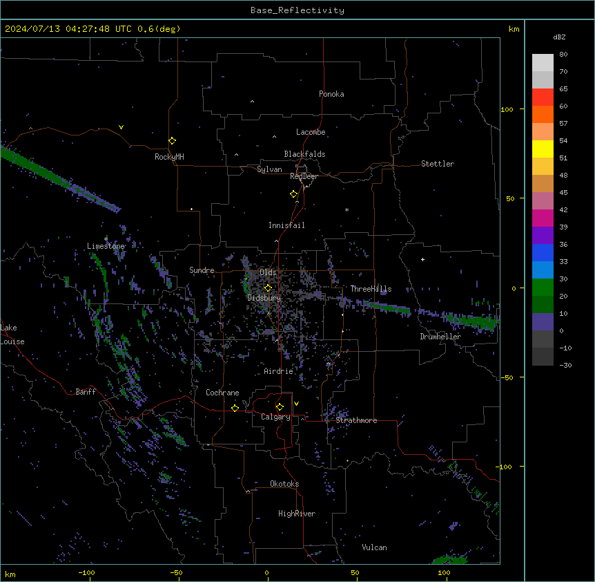The image size is (595, 582).
Task: Click the yellow V marker northwest of RockyMH
Action: [121, 127]
